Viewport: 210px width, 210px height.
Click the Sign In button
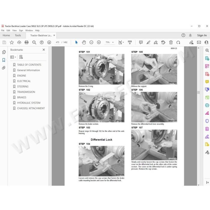pos(202,35)
